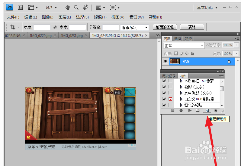Lock image pixels brush icon
Viewport: 241px width, 166px height.
pos(182,53)
